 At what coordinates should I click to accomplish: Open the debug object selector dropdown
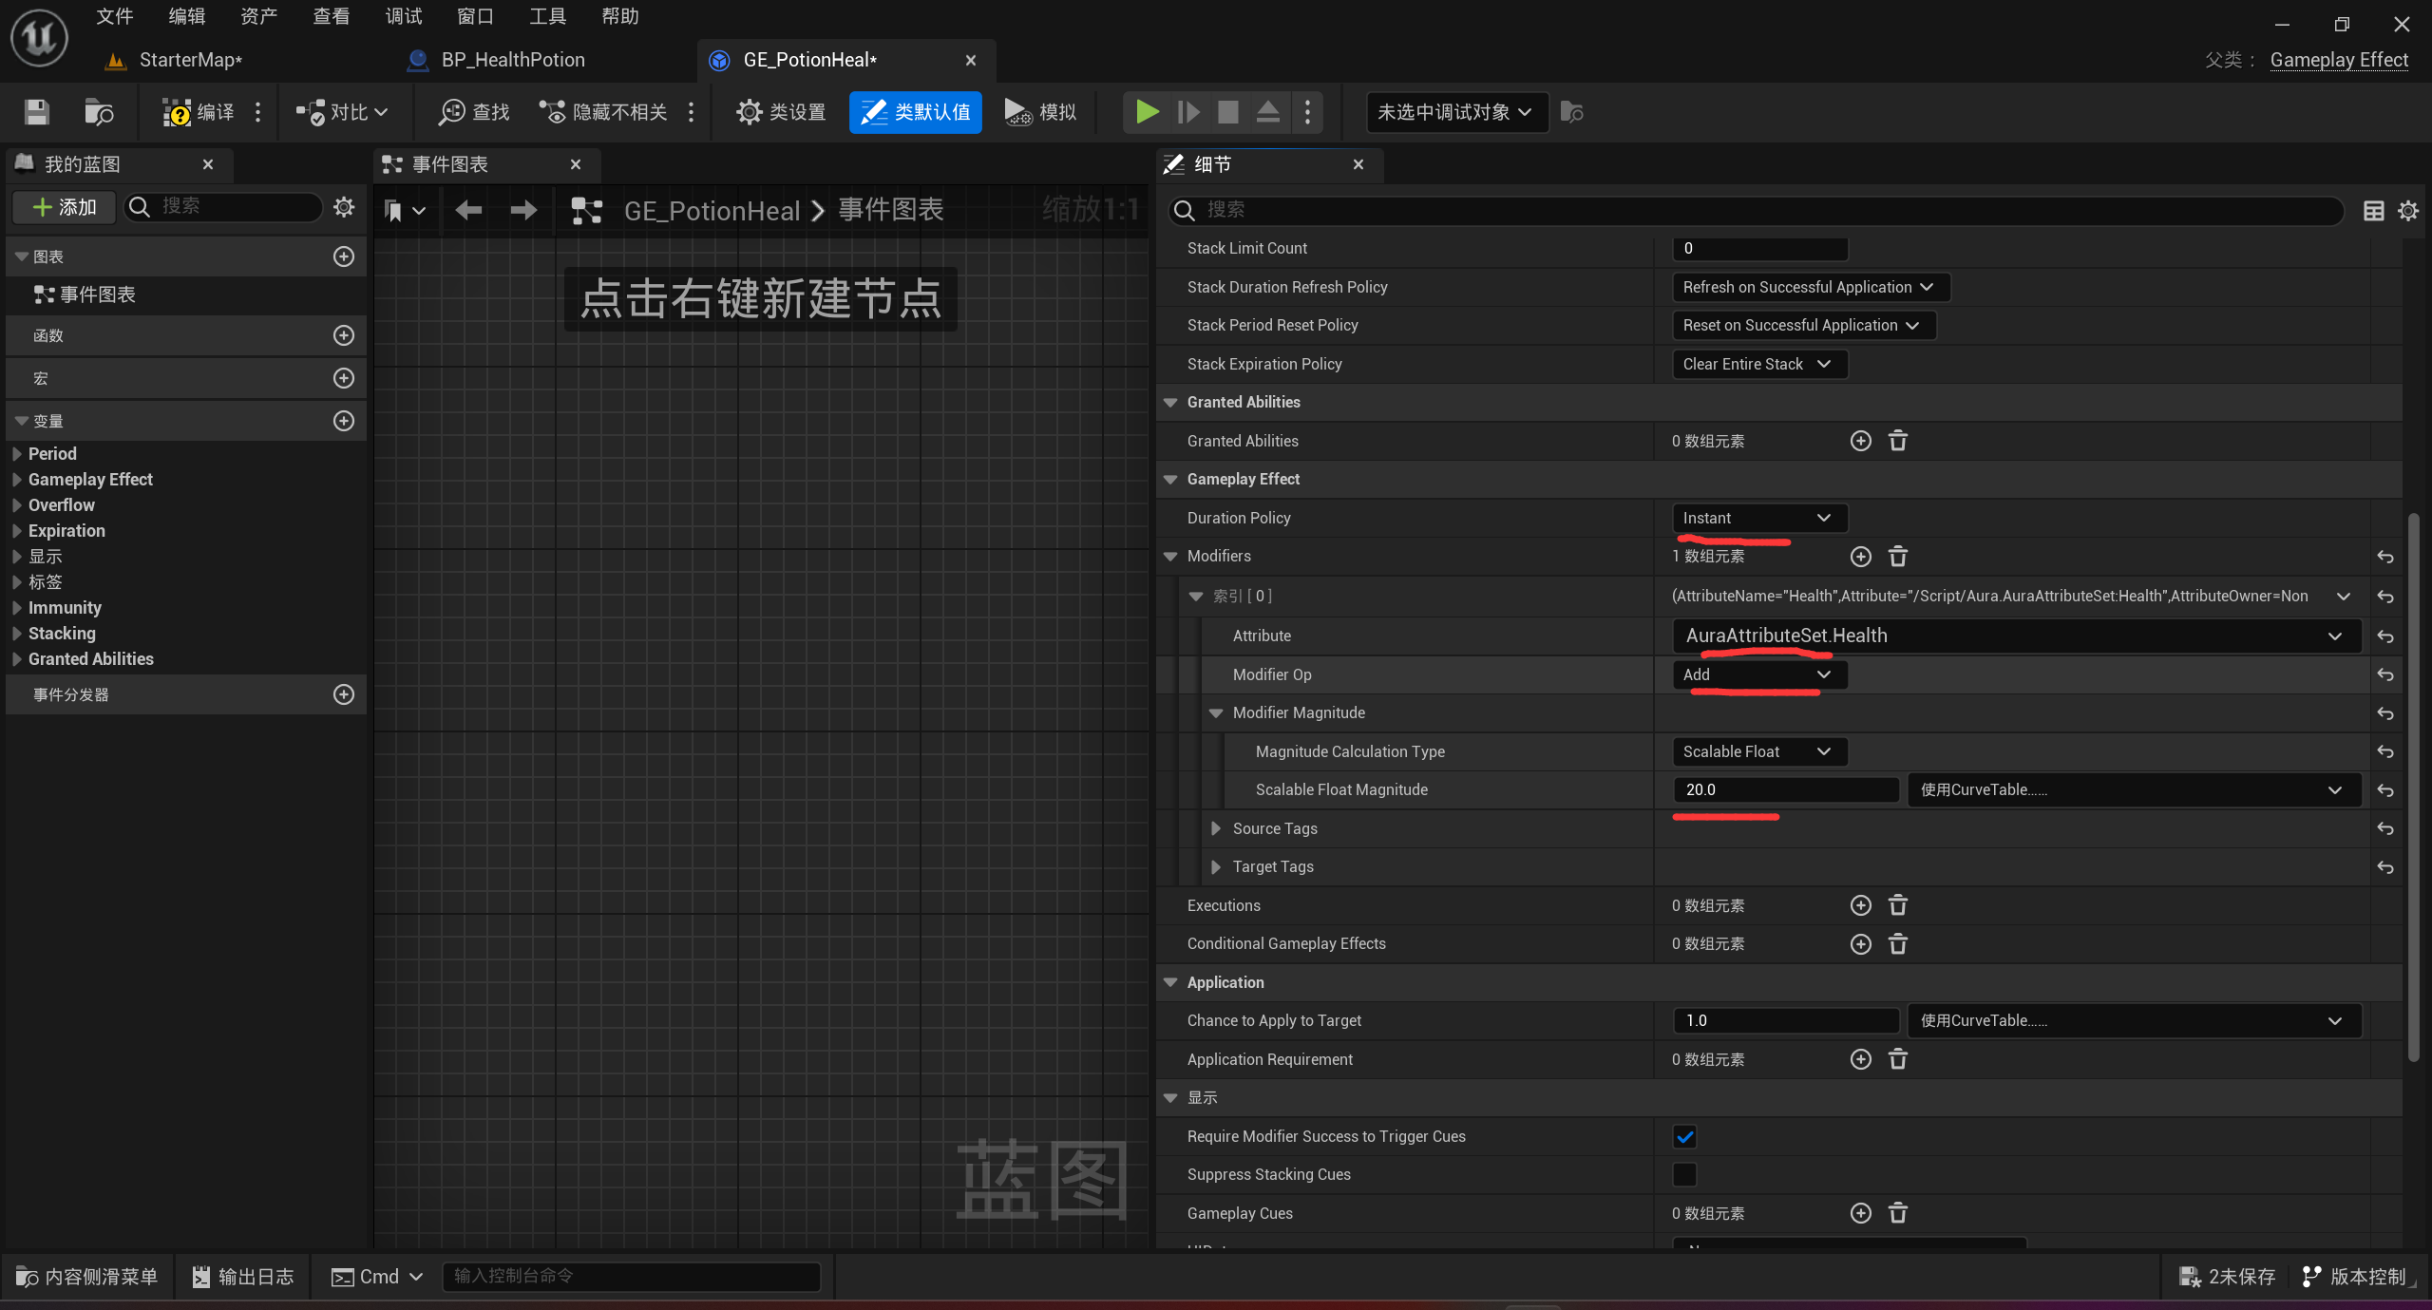click(x=1456, y=112)
